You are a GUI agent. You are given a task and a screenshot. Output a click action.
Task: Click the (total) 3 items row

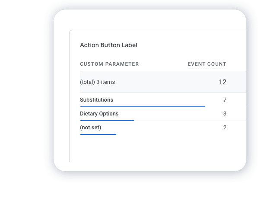163,82
